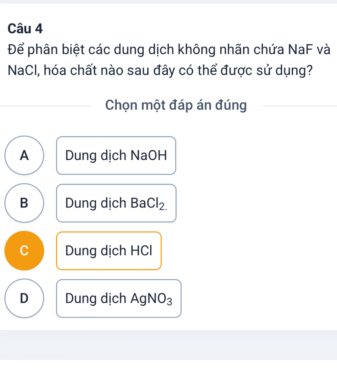Click the gray footer area below the answers
The height and width of the screenshot is (369, 337).
coord(168,344)
